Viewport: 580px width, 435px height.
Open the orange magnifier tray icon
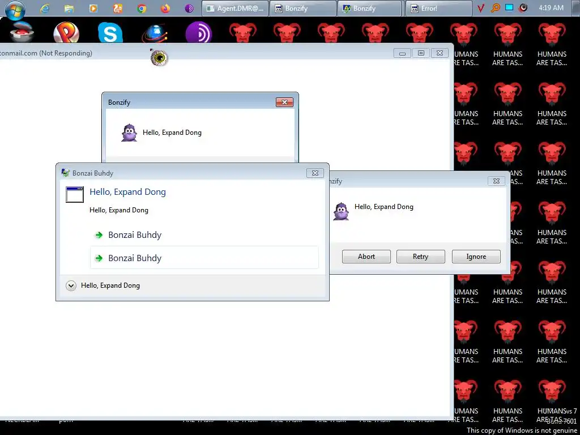click(495, 8)
